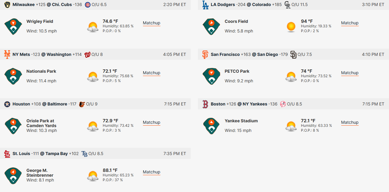Click the Tampa Bay Rays team logo
Viewport: 389px width, 192px height.
(x=84, y=154)
